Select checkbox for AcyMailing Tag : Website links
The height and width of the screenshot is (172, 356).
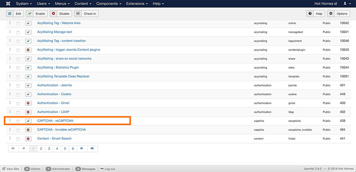point(18,23)
